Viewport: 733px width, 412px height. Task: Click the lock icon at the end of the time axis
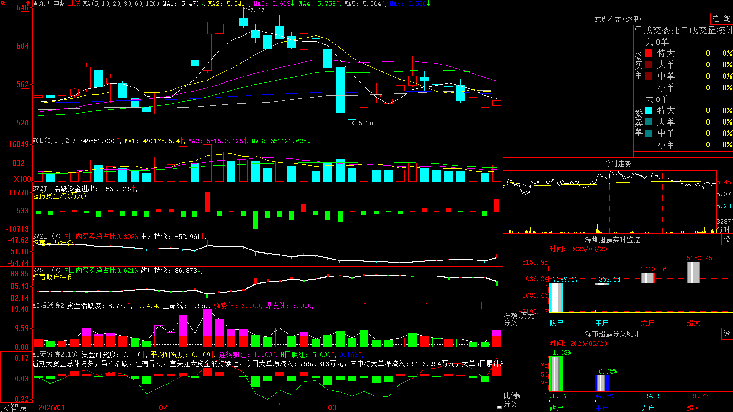[x=499, y=407]
